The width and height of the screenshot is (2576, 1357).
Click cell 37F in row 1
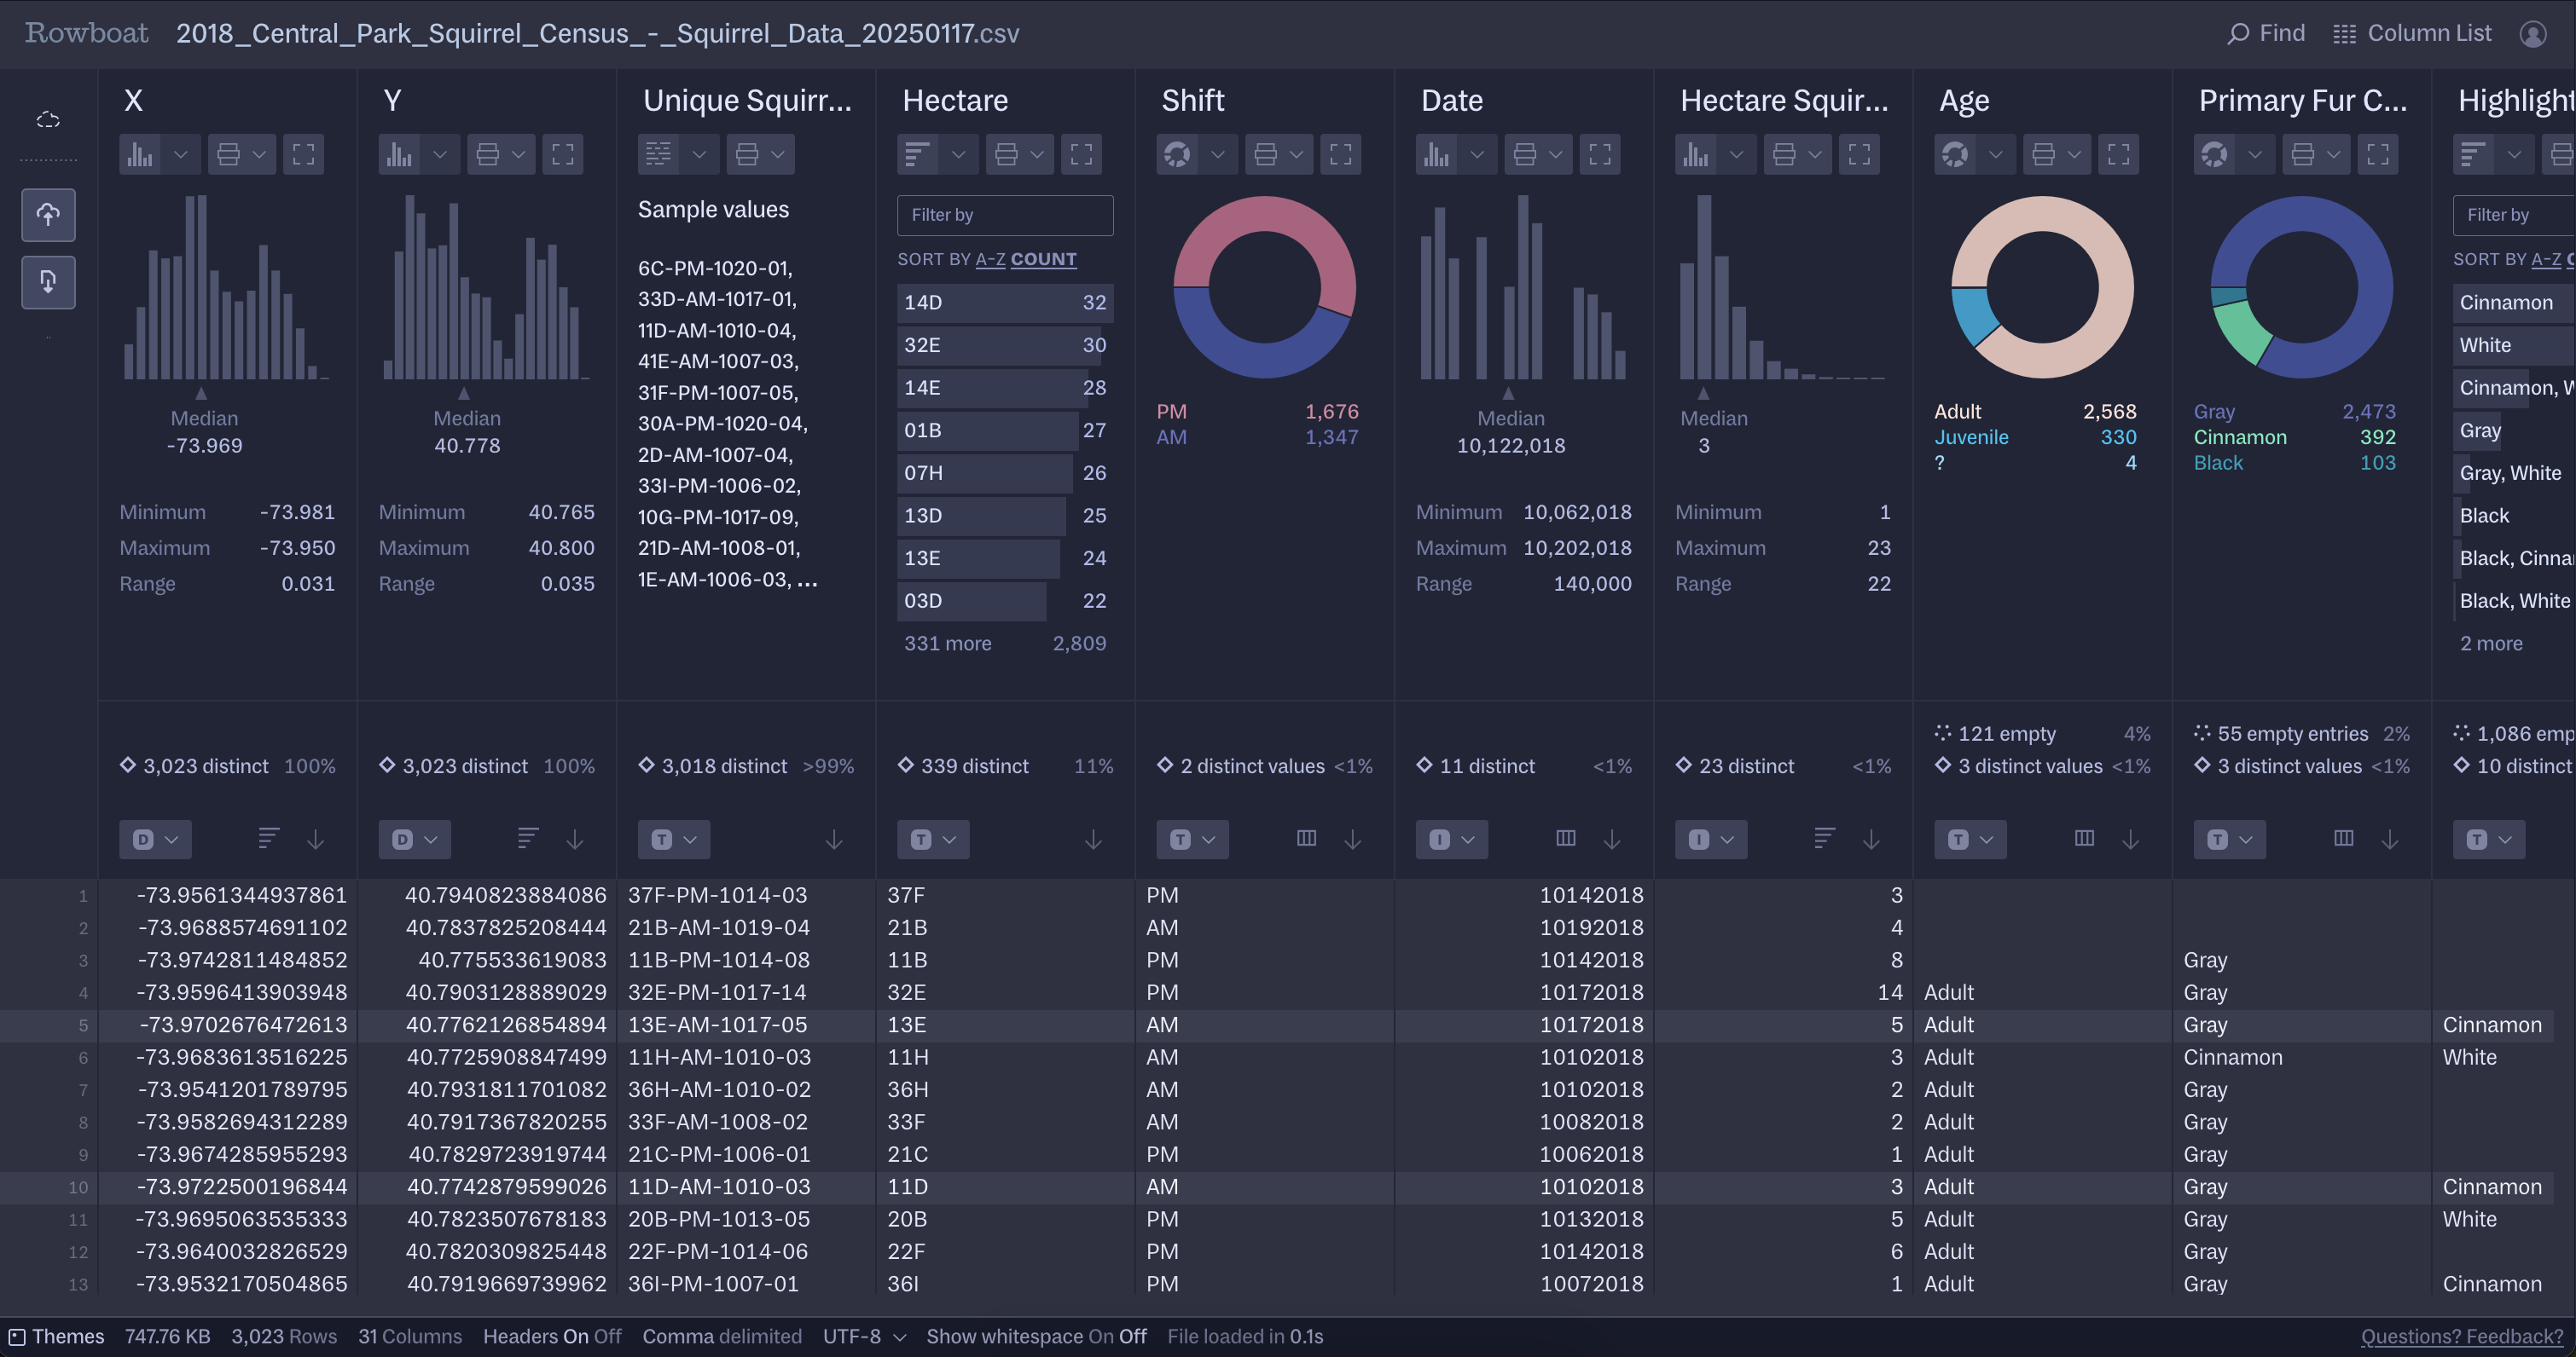tap(1005, 895)
